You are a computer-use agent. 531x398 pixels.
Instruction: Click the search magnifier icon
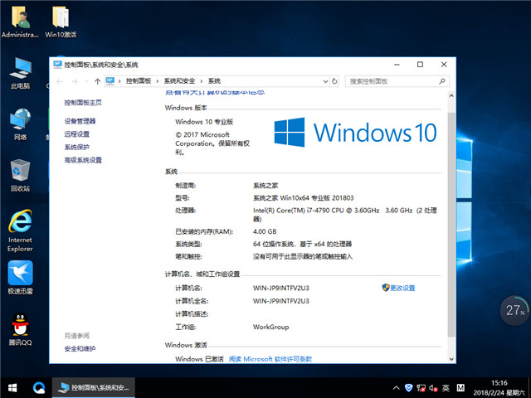point(442,81)
